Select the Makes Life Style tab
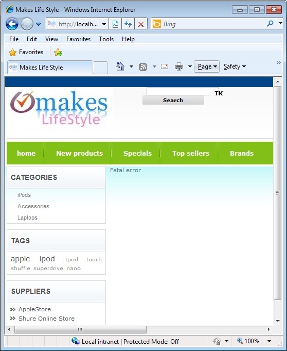This screenshot has width=287, height=351. coord(50,67)
